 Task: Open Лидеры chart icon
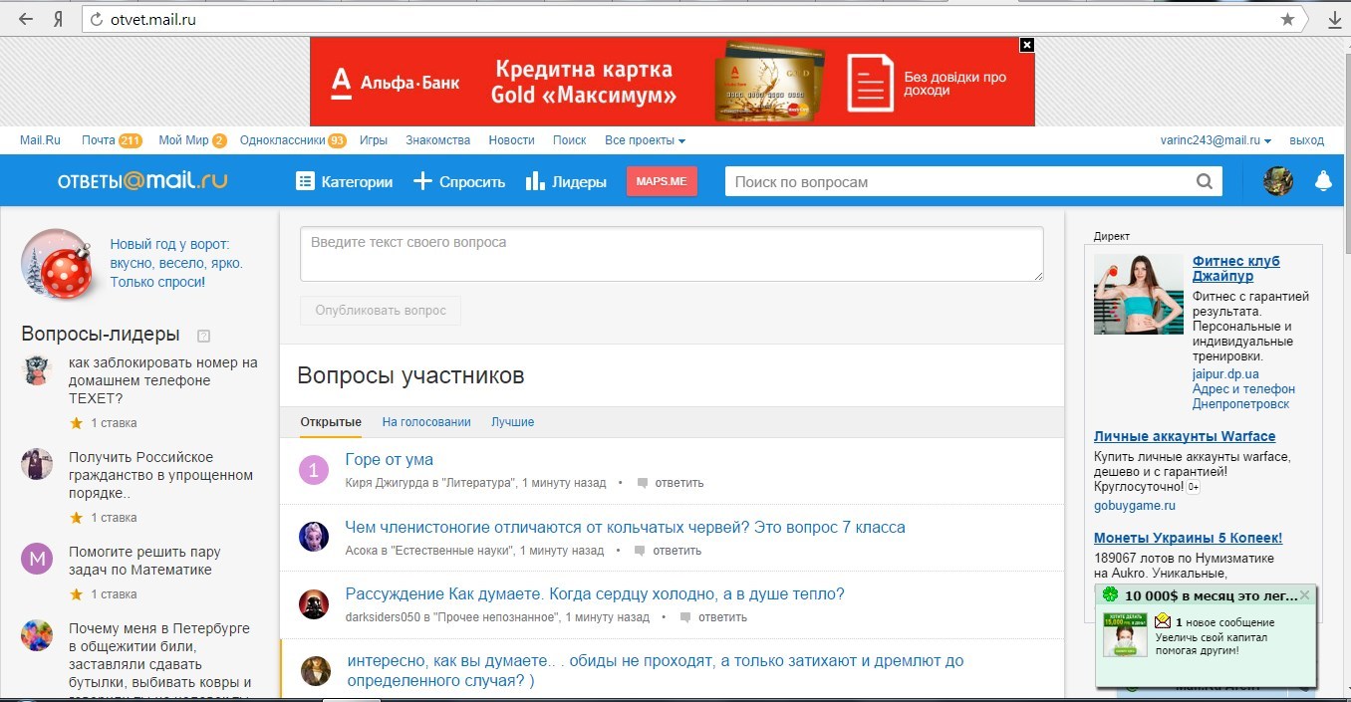(x=535, y=180)
